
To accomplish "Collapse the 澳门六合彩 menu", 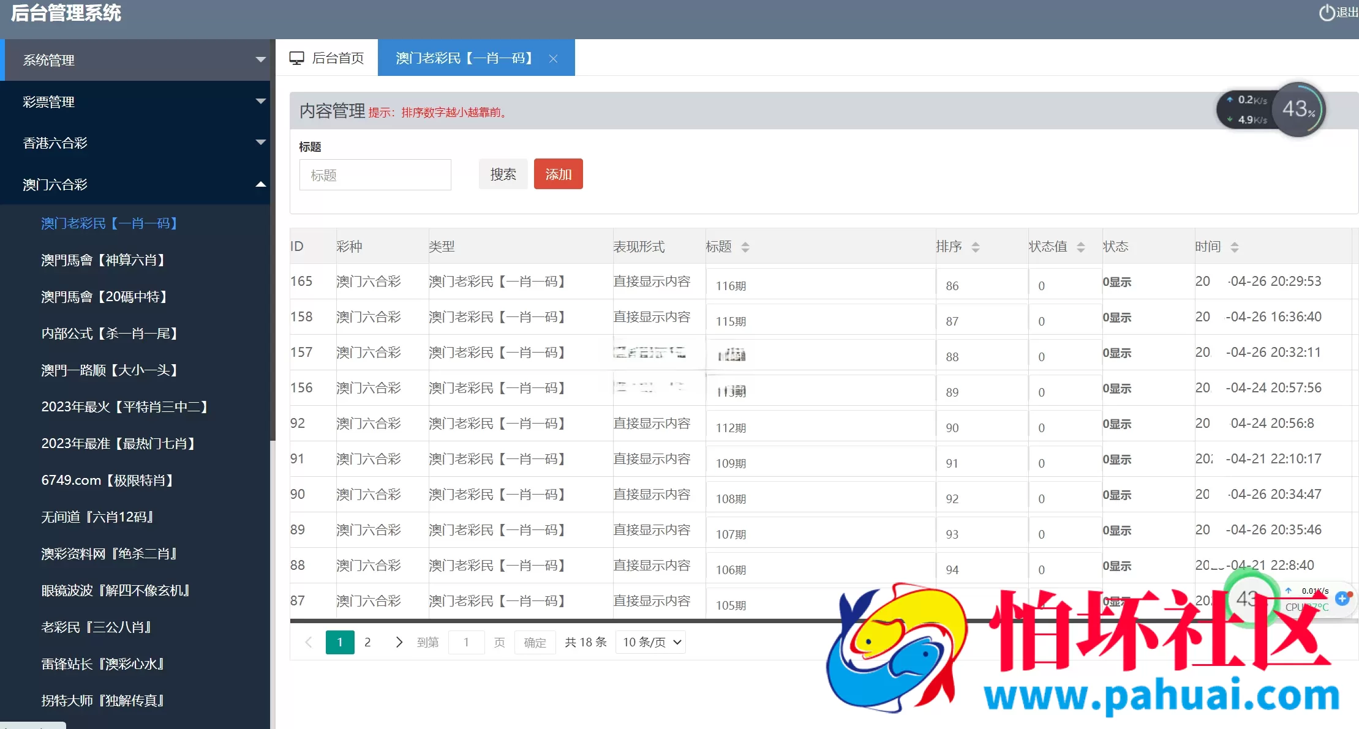I will click(x=135, y=184).
